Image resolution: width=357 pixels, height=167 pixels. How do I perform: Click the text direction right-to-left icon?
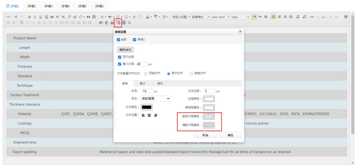[260, 17]
